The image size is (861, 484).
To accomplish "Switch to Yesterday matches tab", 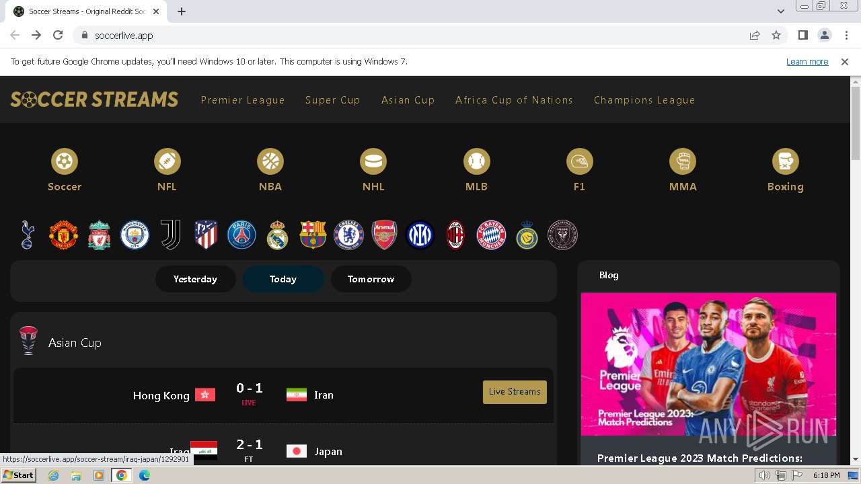I will coord(195,279).
